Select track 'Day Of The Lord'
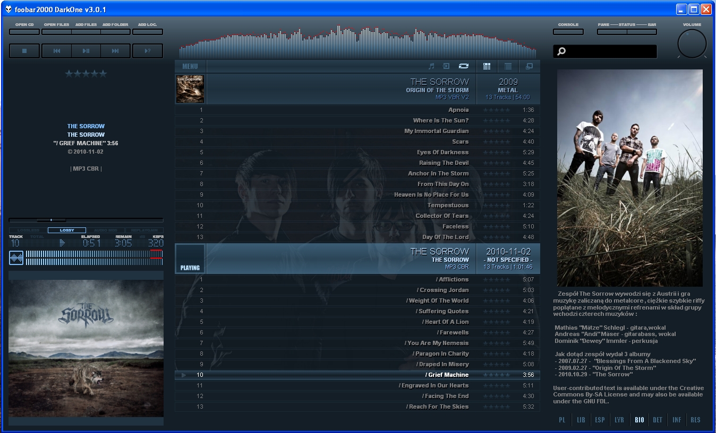Image resolution: width=716 pixels, height=433 pixels. (x=357, y=237)
